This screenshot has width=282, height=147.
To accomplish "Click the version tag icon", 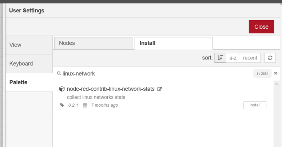I will pos(62,105).
